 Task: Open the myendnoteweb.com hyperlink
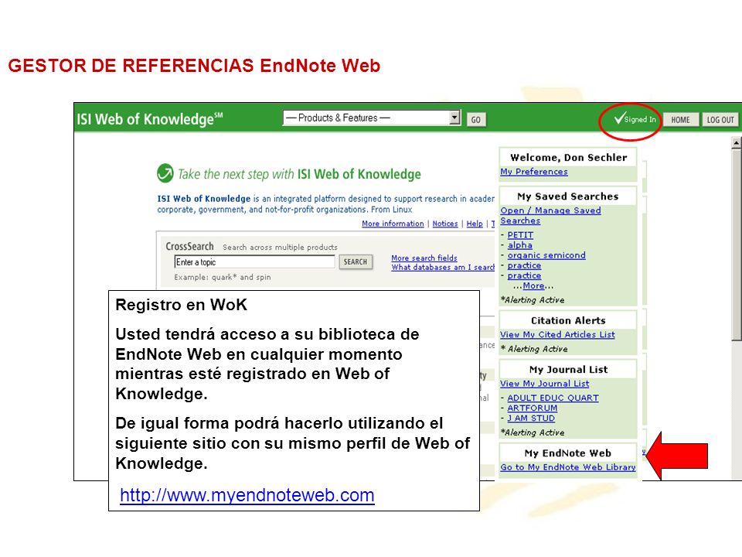[247, 495]
